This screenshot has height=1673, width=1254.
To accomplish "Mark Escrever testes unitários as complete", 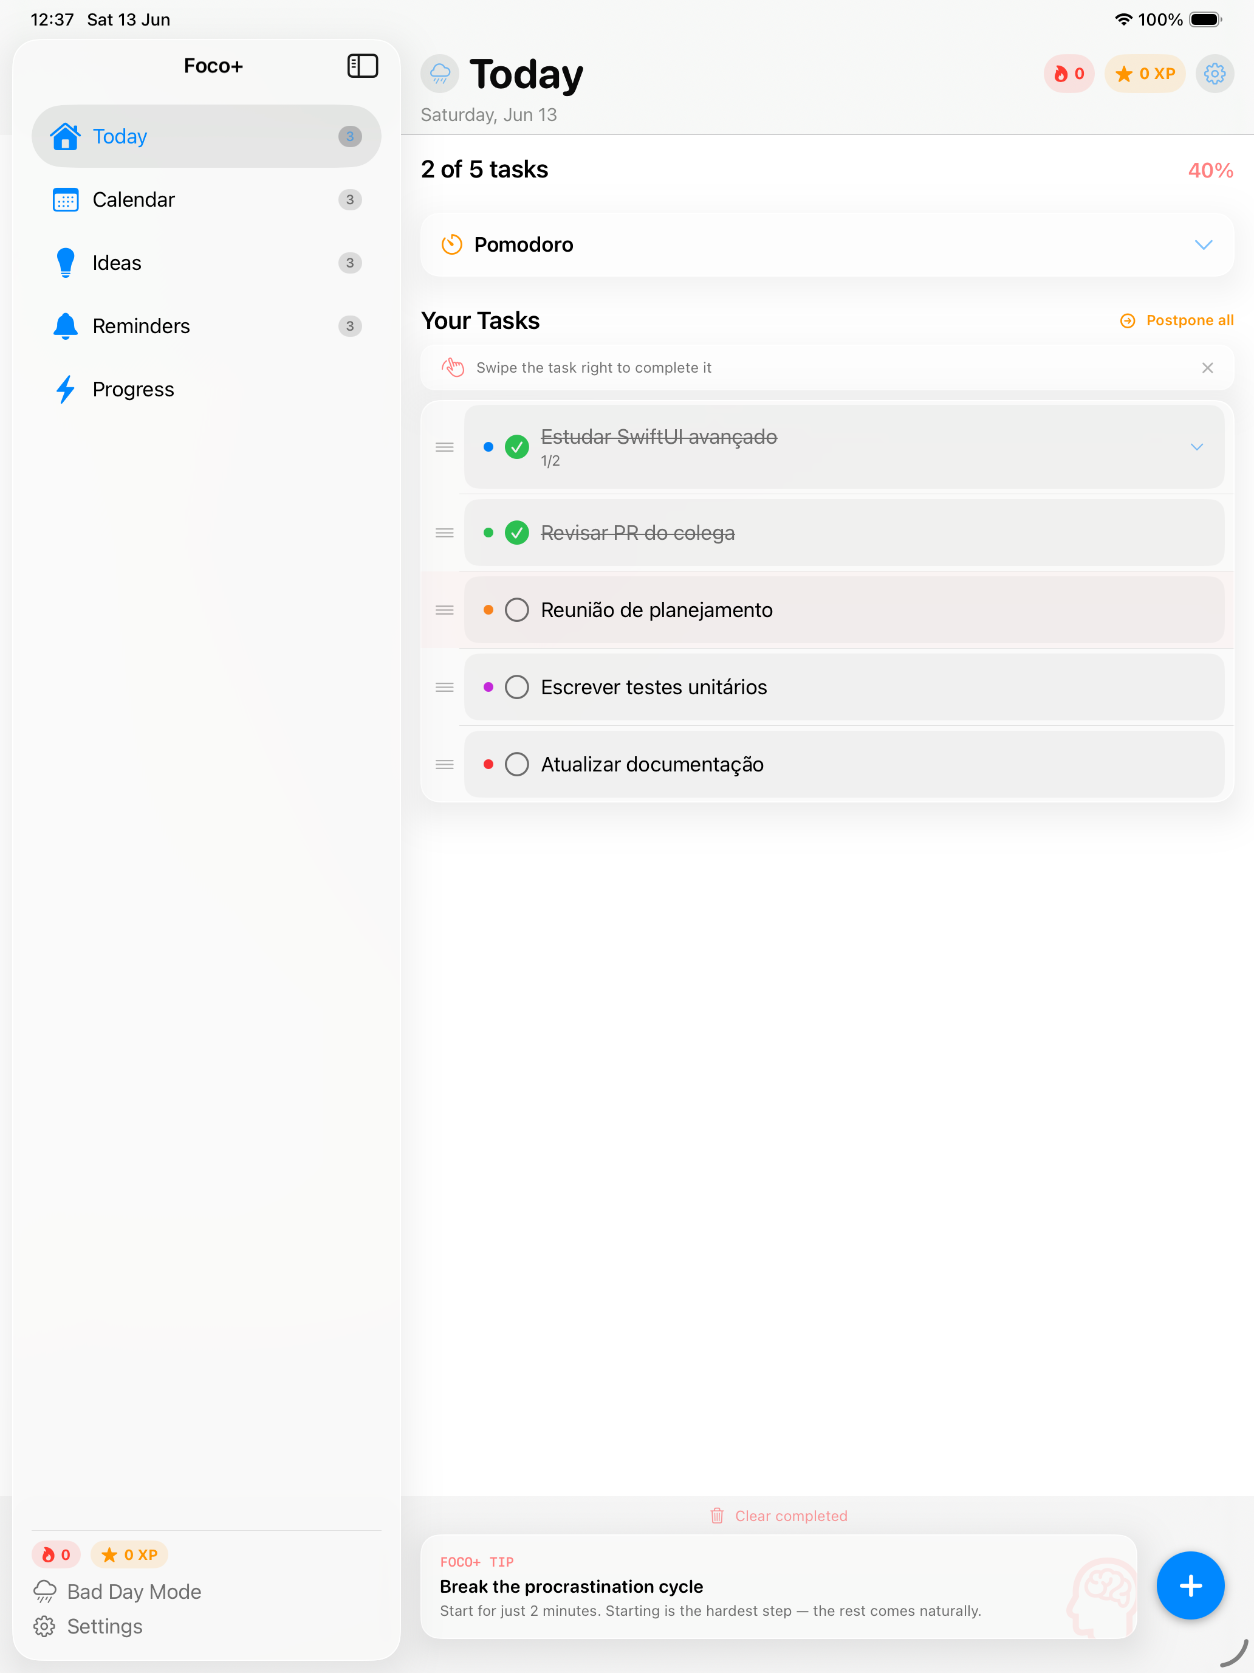I will [517, 688].
